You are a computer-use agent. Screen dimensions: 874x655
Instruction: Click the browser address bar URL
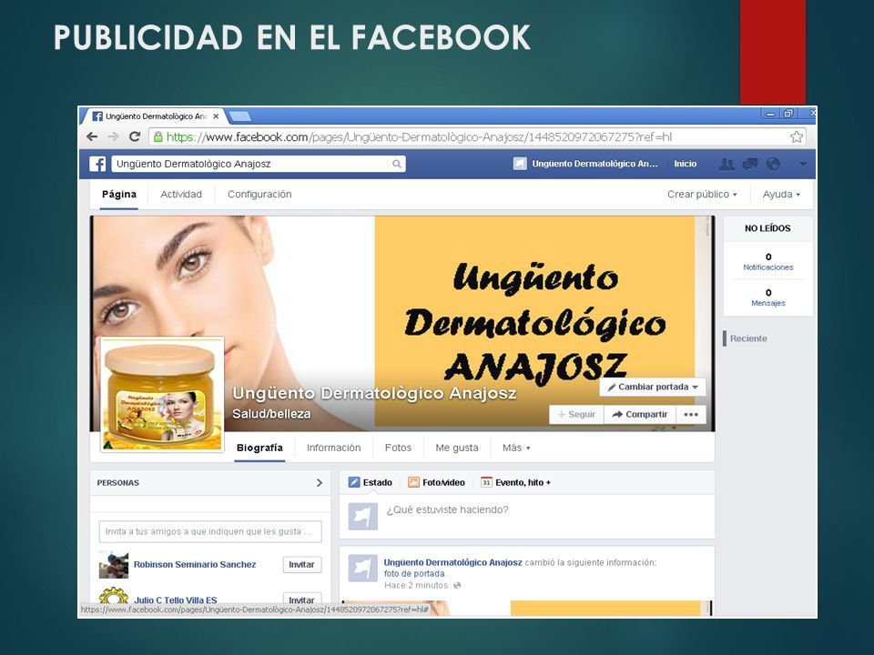(419, 137)
